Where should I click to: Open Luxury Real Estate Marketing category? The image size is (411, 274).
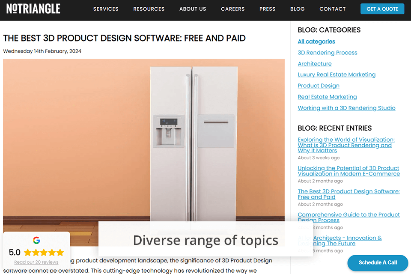coord(337,75)
